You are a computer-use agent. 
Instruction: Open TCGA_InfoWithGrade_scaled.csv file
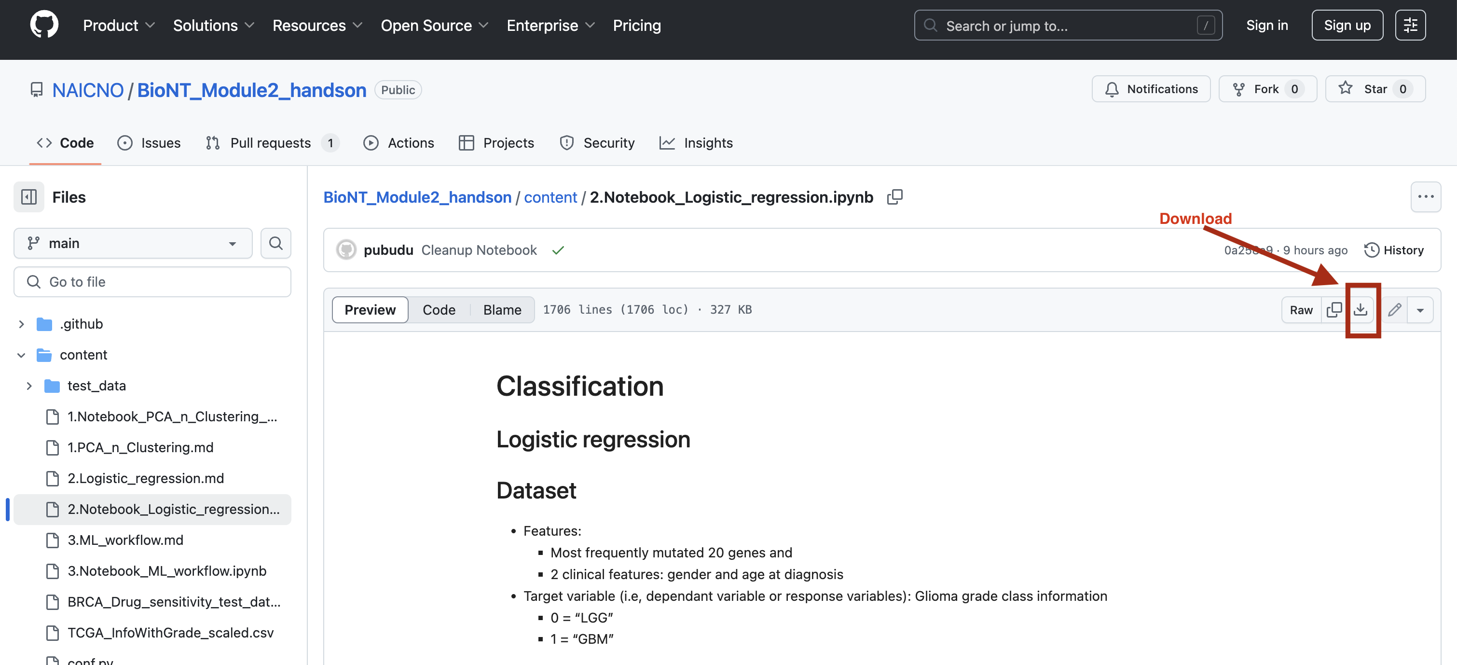[170, 633]
